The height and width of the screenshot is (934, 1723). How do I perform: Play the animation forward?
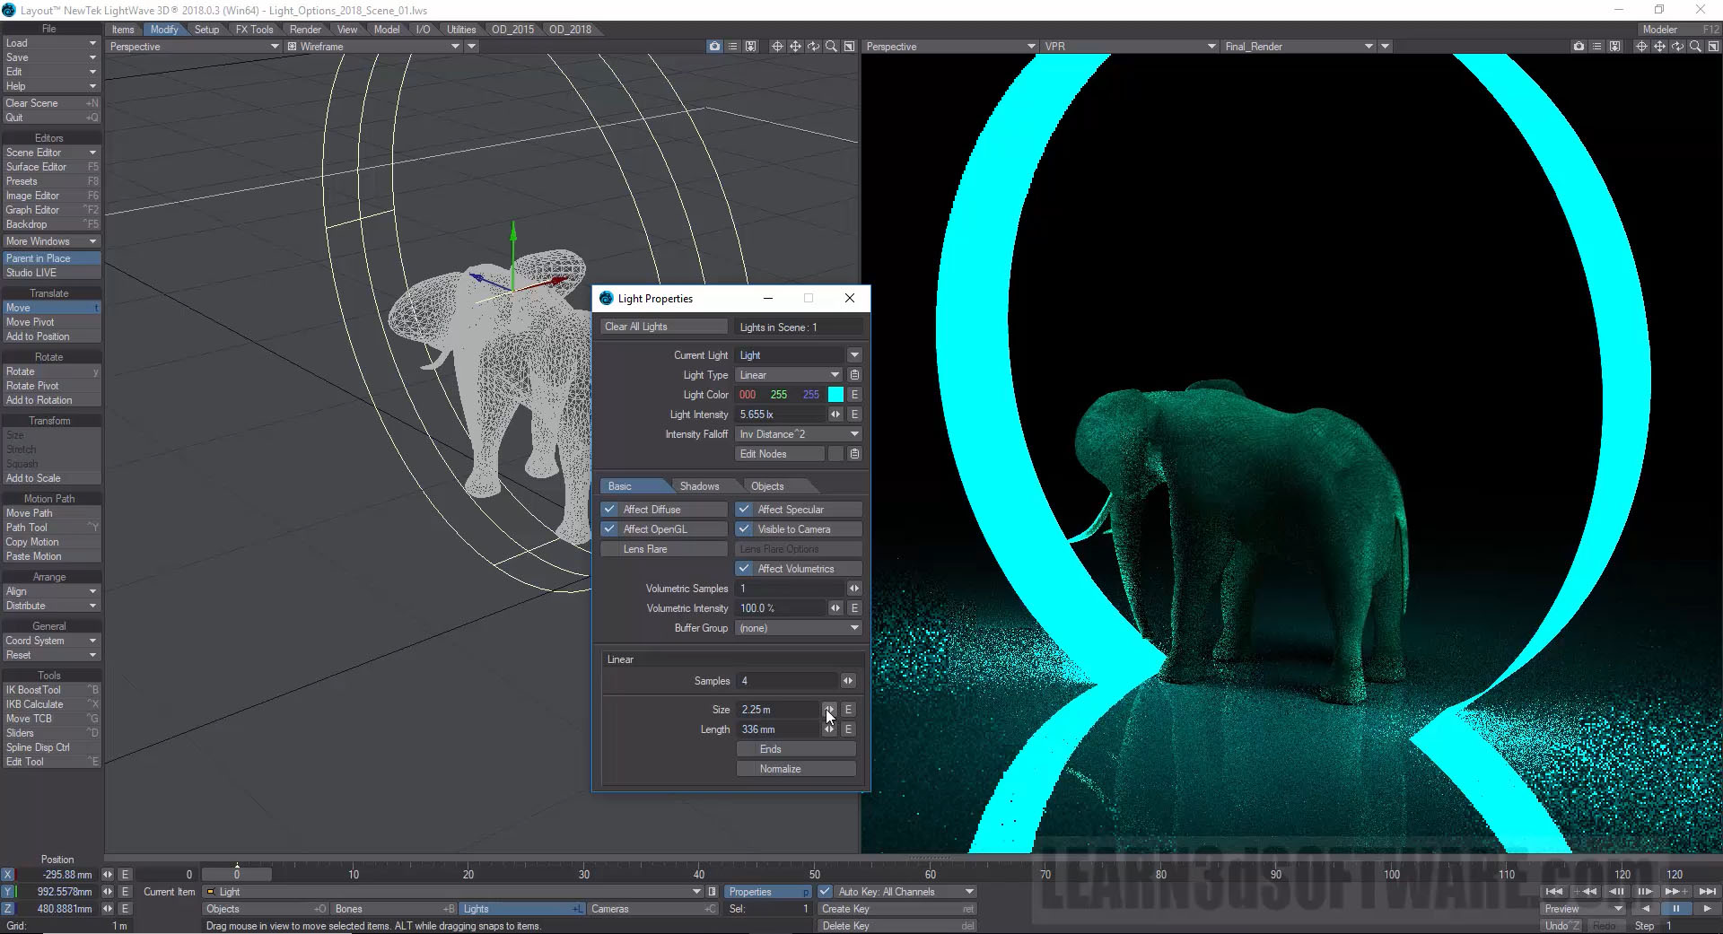pos(1706,909)
